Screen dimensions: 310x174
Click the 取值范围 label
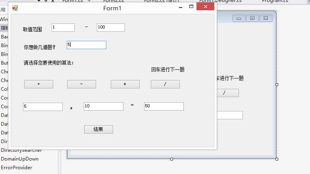click(x=33, y=30)
